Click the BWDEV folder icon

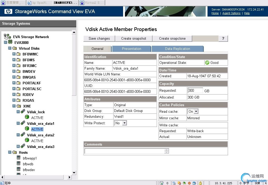click(x=18, y=71)
